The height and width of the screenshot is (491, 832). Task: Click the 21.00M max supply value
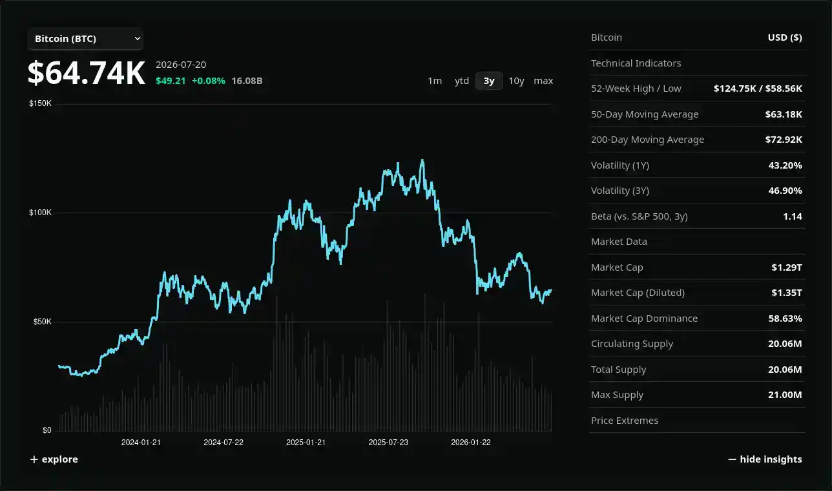click(x=785, y=395)
